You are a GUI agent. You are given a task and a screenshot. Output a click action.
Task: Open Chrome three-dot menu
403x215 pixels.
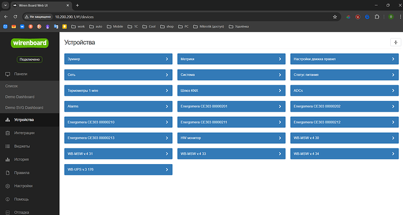tap(400, 17)
